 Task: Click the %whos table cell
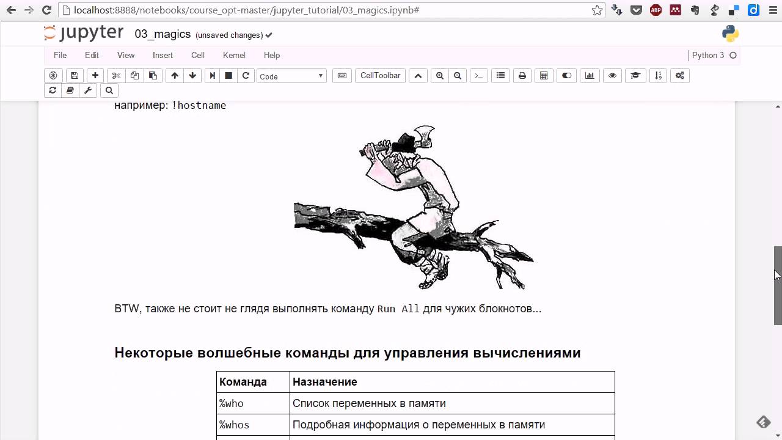pyautogui.click(x=253, y=425)
